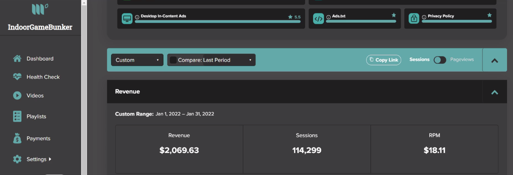Viewport: 513px width, 175px height.
Task: Collapse the teal filter bar chevron
Action: [x=494, y=60]
